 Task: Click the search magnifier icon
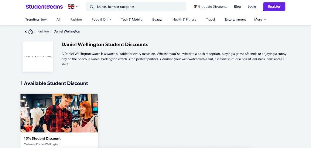tap(92, 7)
